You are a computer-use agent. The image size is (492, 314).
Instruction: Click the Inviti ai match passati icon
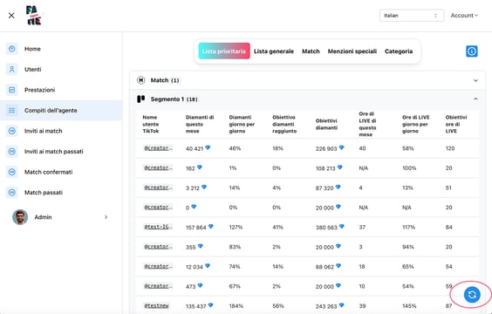pos(12,152)
